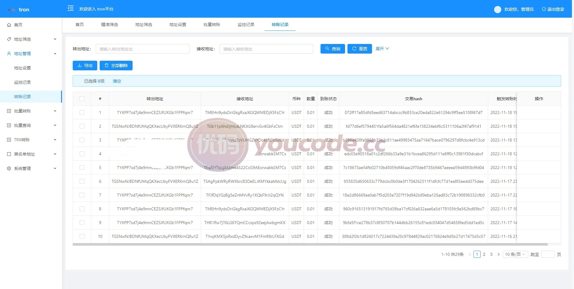The image size is (574, 289).
Task: Switch to the 精准筛选 tab
Action: tap(110, 25)
